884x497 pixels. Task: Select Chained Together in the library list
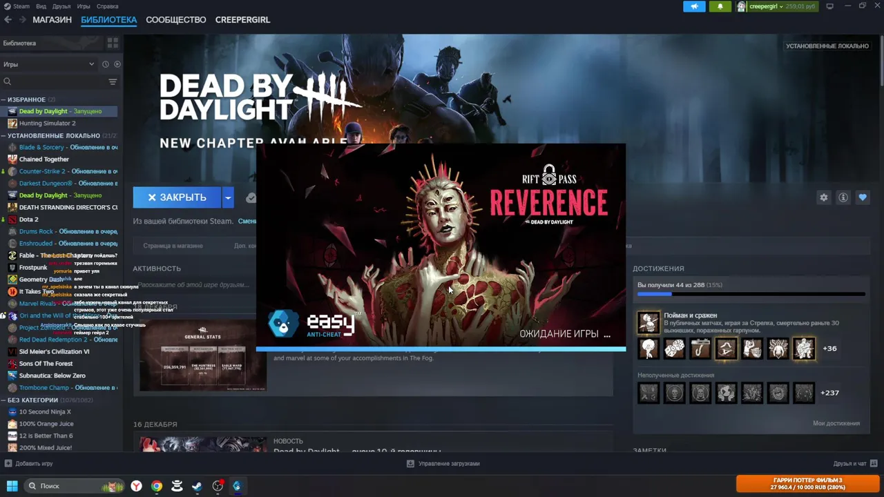44,159
